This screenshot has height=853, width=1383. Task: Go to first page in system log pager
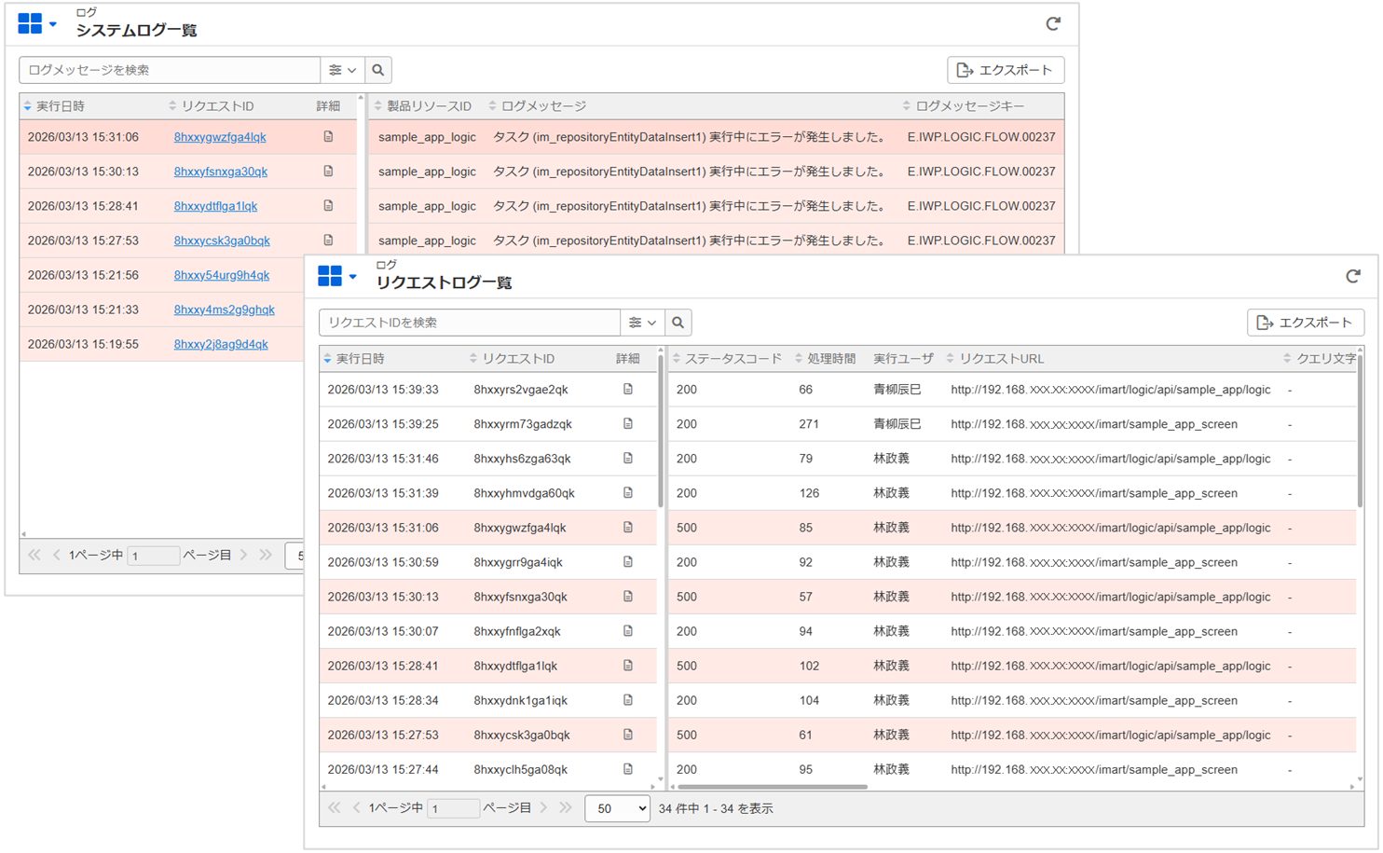(x=34, y=555)
